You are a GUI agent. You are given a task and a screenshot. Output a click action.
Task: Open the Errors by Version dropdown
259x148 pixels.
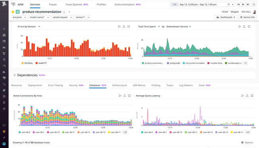39,26
